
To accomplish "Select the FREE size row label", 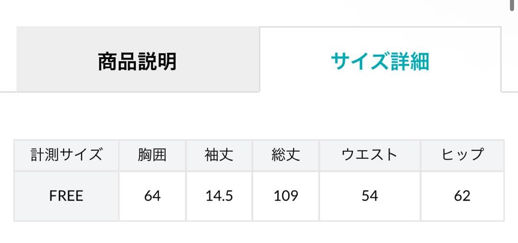I will (66, 196).
